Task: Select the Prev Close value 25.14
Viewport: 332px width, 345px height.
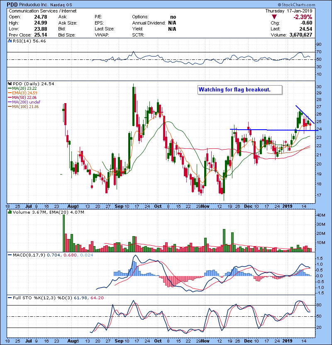Action: tap(41, 35)
